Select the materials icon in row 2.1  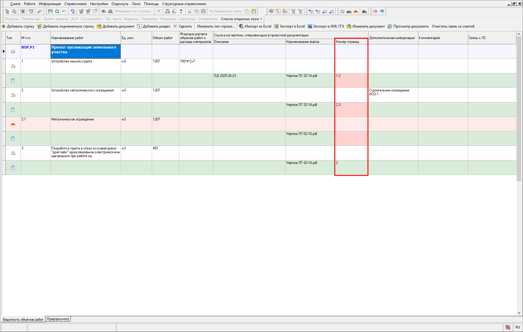point(13,124)
